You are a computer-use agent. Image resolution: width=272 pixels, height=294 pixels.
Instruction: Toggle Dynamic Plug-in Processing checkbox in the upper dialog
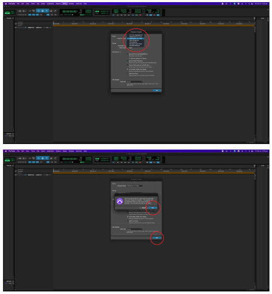click(x=128, y=61)
